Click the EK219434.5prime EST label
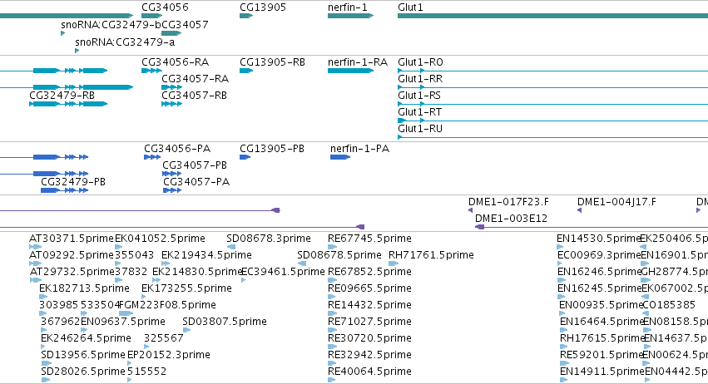708x384 pixels. click(206, 255)
